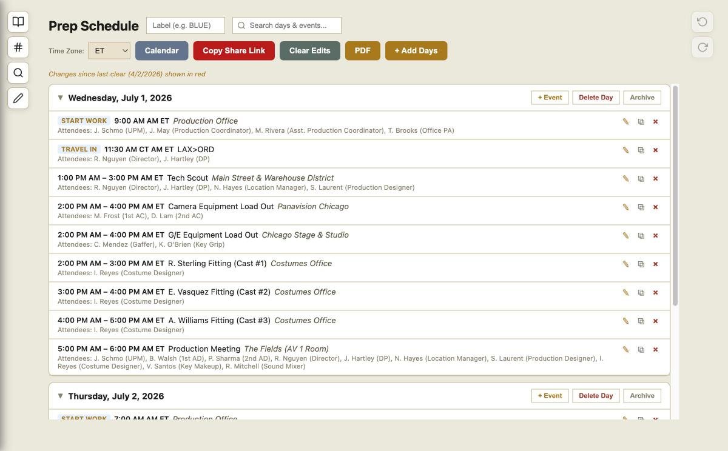The width and height of the screenshot is (728, 451).
Task: Collapse the Thursday, July 2, 2026 day
Action: tap(60, 396)
